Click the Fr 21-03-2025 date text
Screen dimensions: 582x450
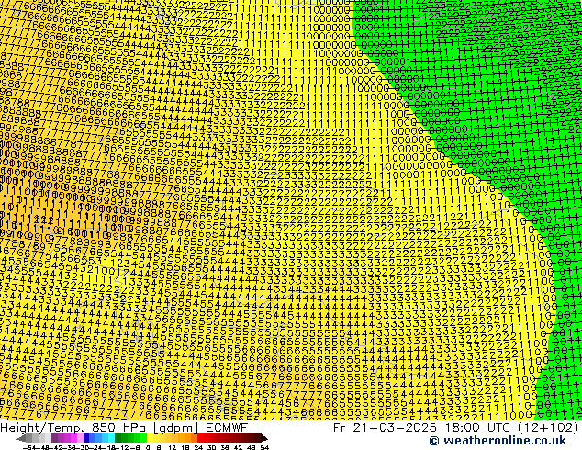pyautogui.click(x=385, y=428)
